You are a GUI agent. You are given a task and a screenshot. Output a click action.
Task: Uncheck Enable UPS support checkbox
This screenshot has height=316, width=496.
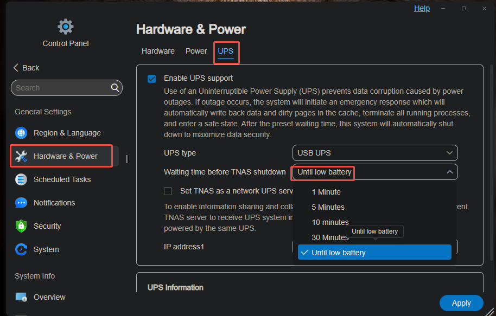click(152, 79)
